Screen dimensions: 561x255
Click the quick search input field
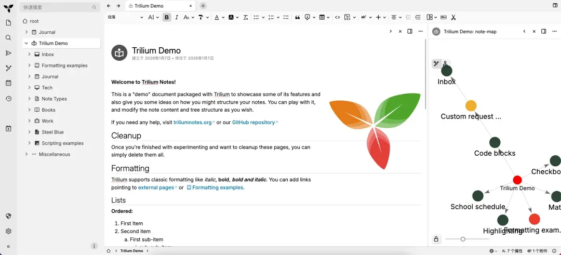tap(56, 7)
